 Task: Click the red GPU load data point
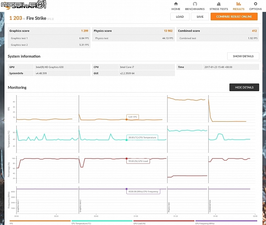pyautogui.click(x=127, y=159)
